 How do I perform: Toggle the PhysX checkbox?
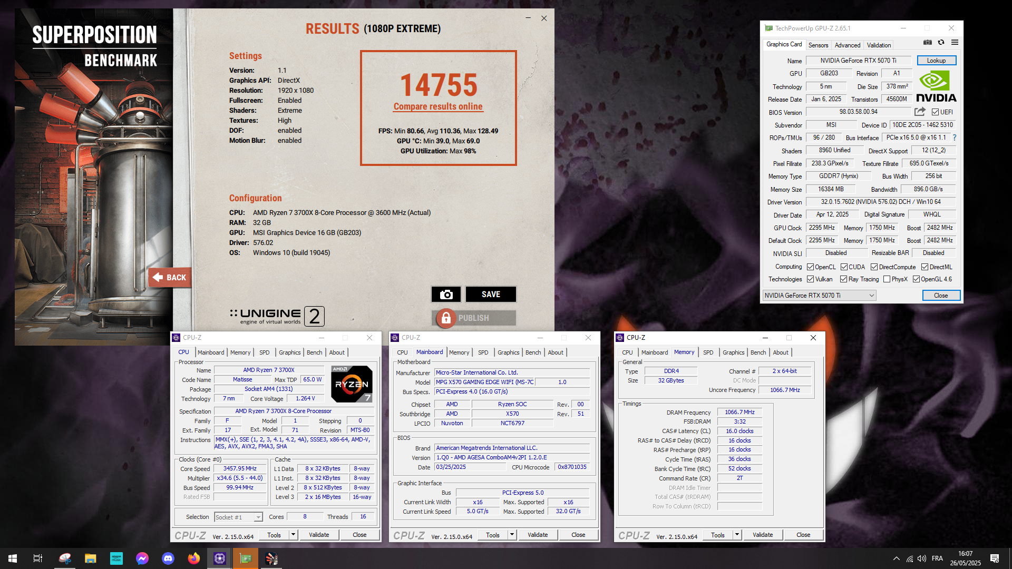click(x=887, y=279)
